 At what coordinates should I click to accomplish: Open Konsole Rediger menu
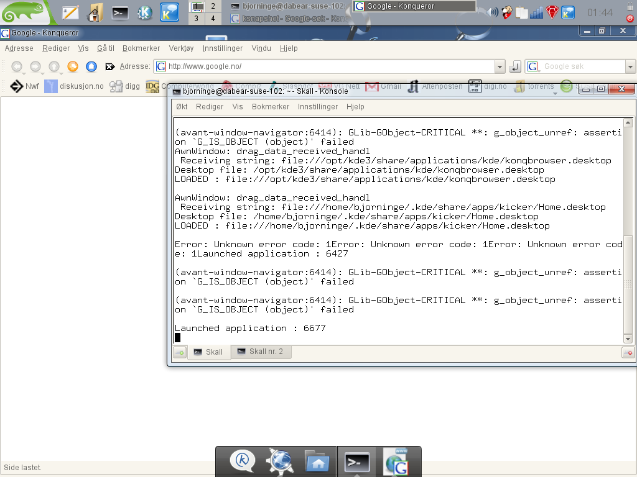[210, 107]
